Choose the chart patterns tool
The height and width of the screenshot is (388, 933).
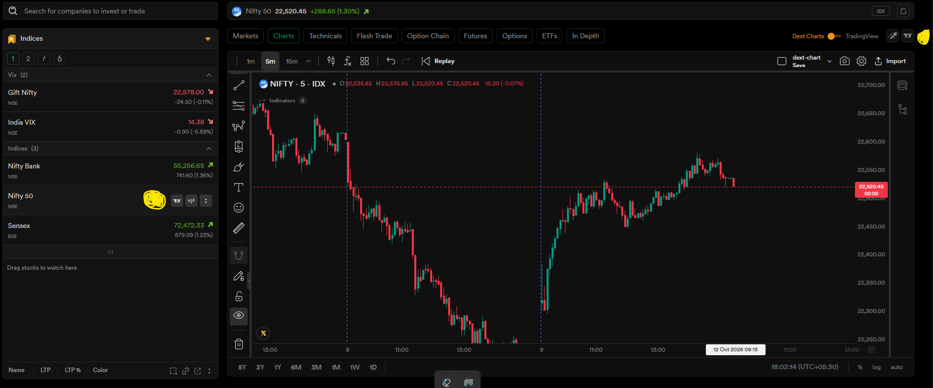tap(239, 126)
